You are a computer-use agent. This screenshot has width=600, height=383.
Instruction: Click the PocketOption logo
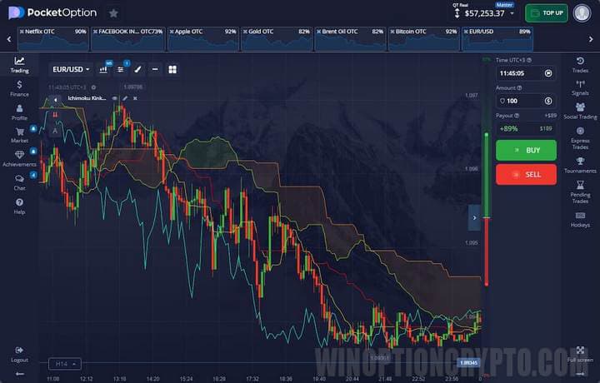point(52,13)
